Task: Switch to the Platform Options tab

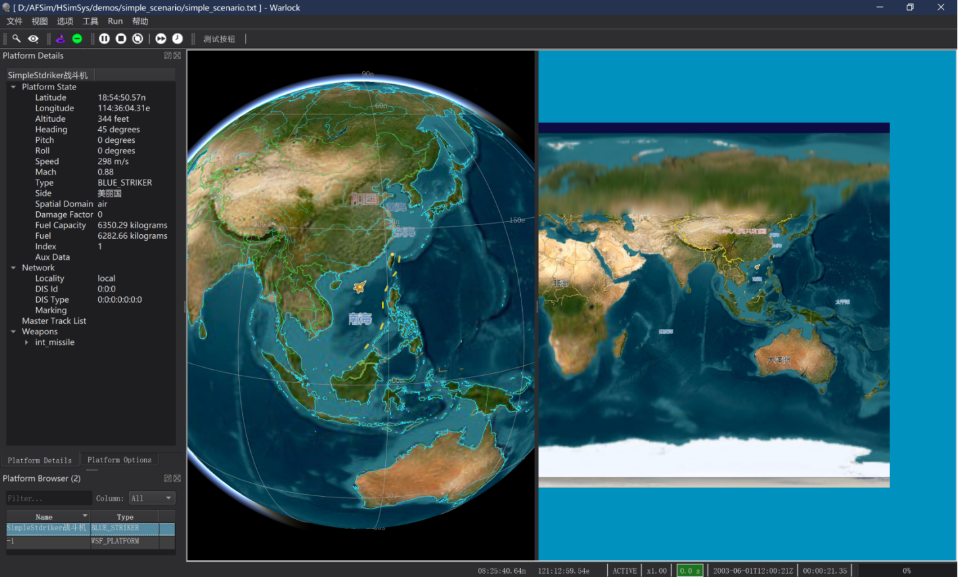Action: (x=119, y=460)
